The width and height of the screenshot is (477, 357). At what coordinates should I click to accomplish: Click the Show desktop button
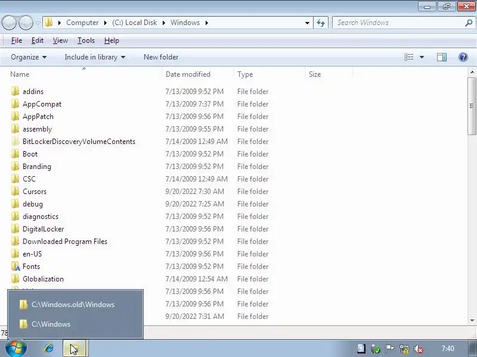(x=472, y=349)
